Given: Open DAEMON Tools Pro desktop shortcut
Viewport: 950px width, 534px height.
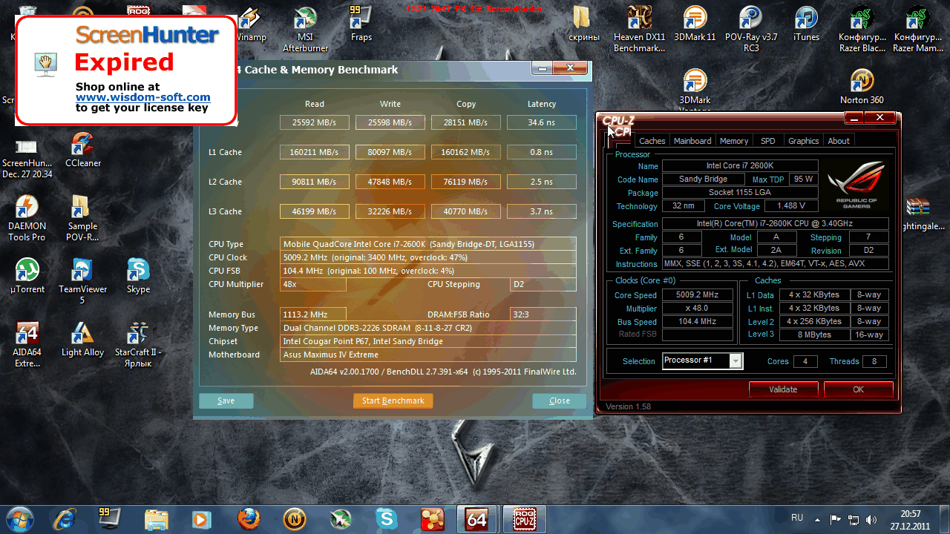Looking at the screenshot, I should pyautogui.click(x=27, y=208).
